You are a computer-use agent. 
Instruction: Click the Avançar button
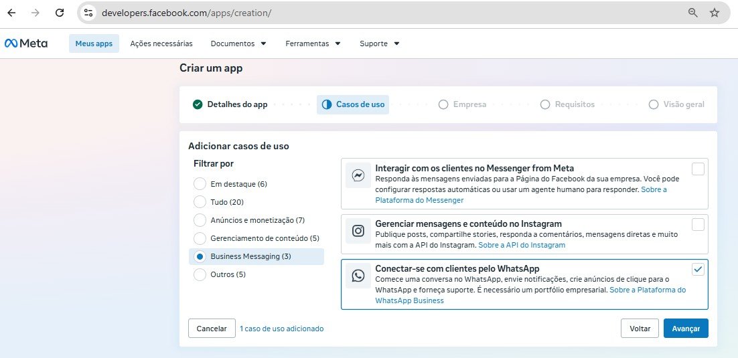[686, 329]
